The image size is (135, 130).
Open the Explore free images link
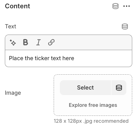pos(93,105)
